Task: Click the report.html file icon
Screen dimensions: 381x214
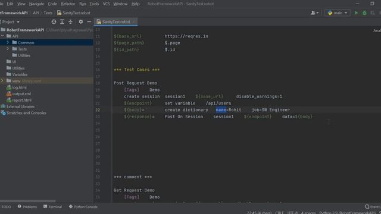Action: click(9, 100)
